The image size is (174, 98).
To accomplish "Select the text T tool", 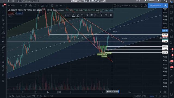I will [3, 28].
